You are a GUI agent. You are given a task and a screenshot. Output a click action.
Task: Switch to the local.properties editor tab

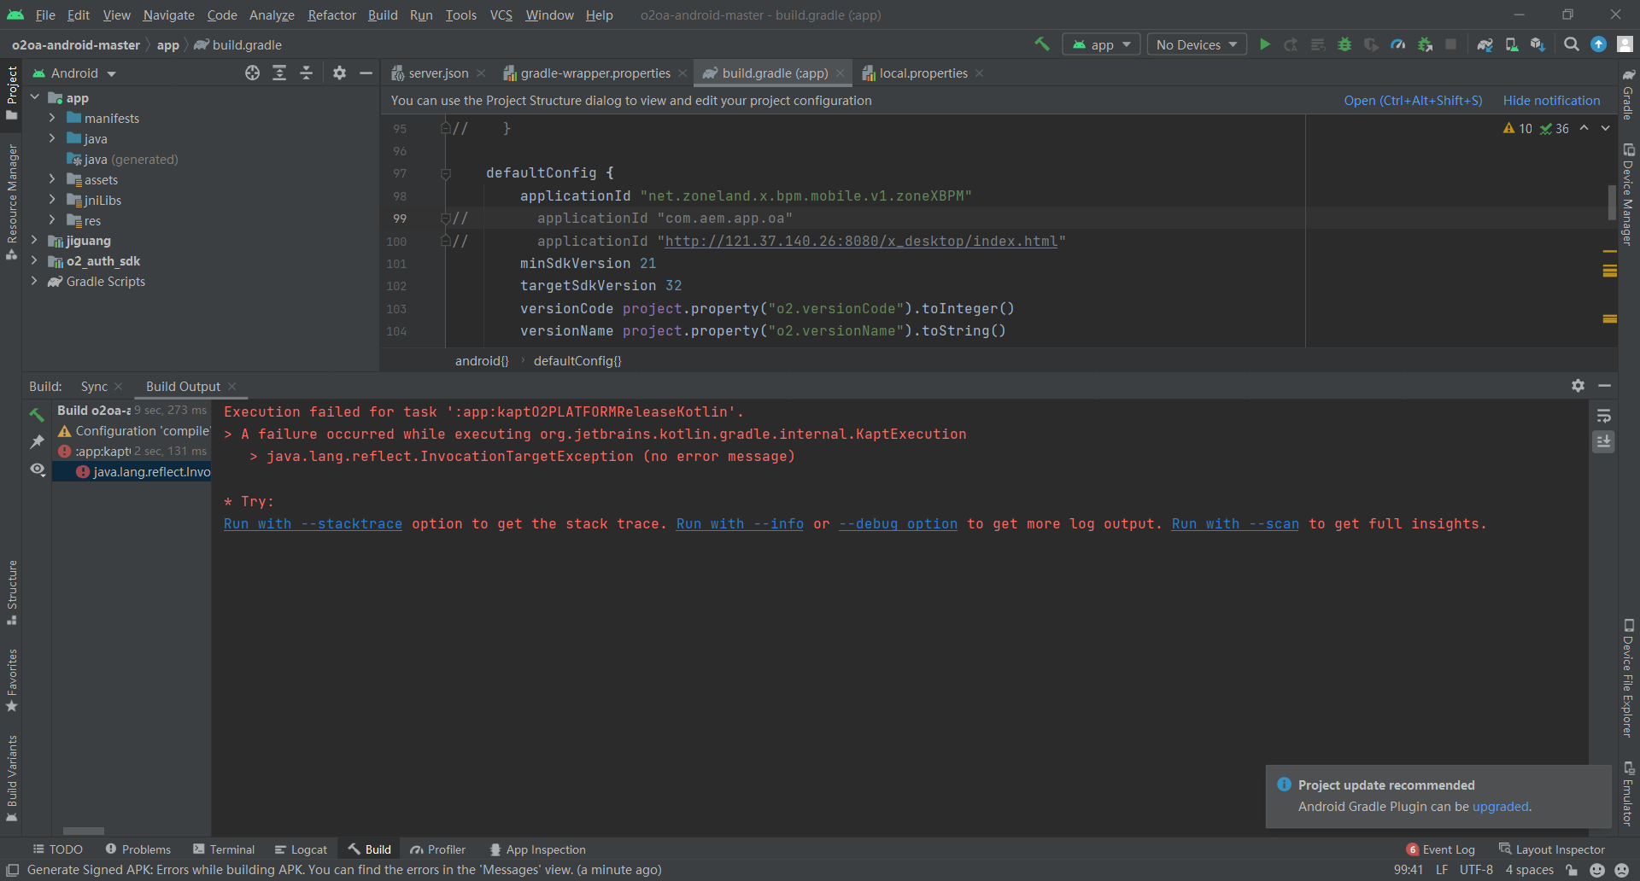click(x=922, y=73)
